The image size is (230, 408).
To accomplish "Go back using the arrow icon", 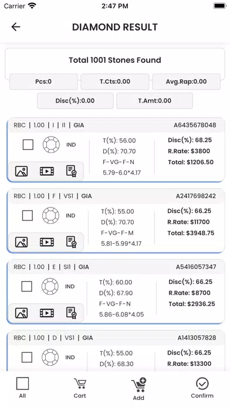I will tap(16, 27).
